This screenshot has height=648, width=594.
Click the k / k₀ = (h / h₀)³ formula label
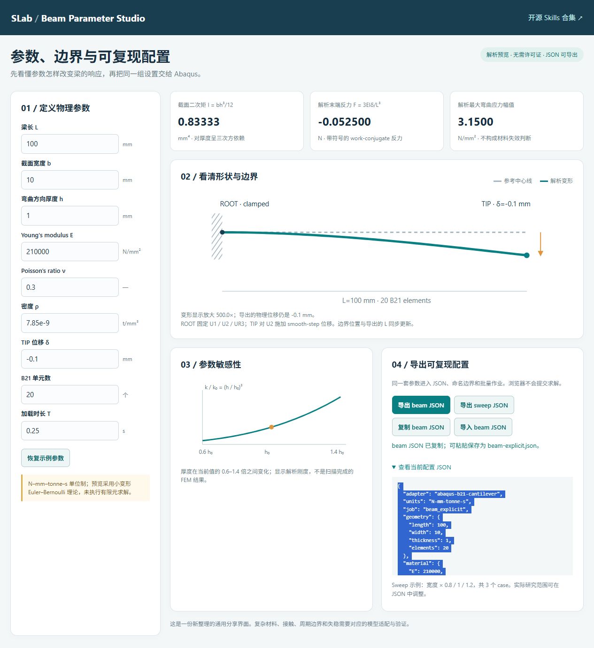coord(224,387)
